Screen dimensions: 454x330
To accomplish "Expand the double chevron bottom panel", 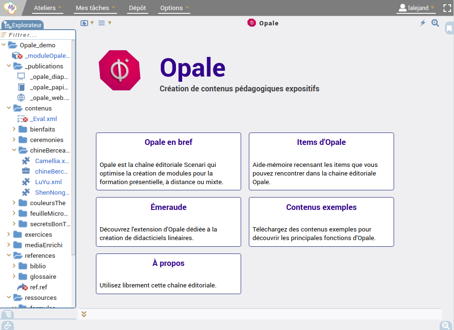I will tap(84, 314).
